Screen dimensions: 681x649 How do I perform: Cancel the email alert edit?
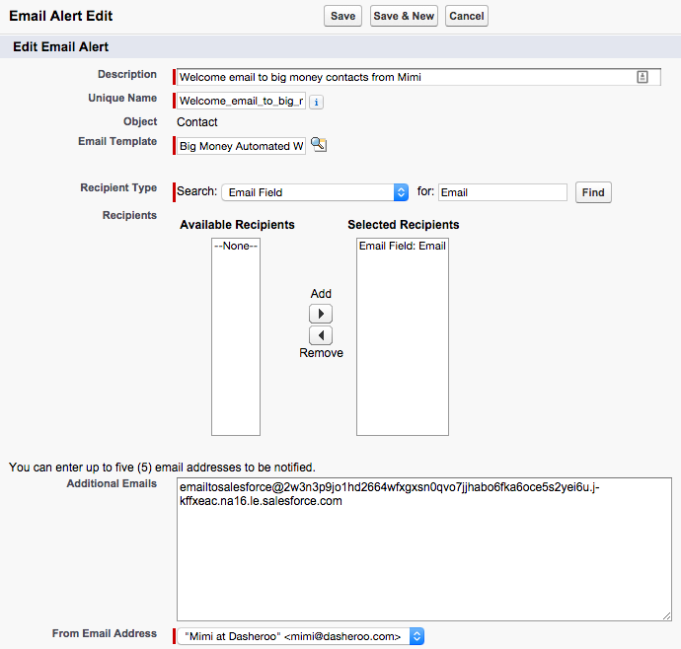tap(466, 16)
